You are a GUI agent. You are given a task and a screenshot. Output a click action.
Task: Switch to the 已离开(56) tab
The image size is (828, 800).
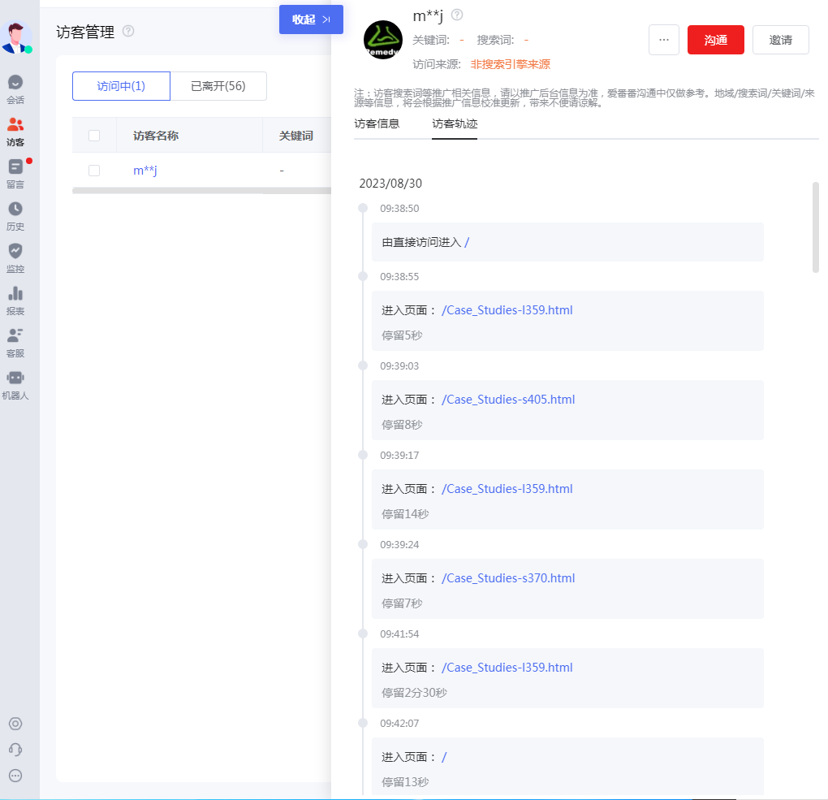[218, 86]
